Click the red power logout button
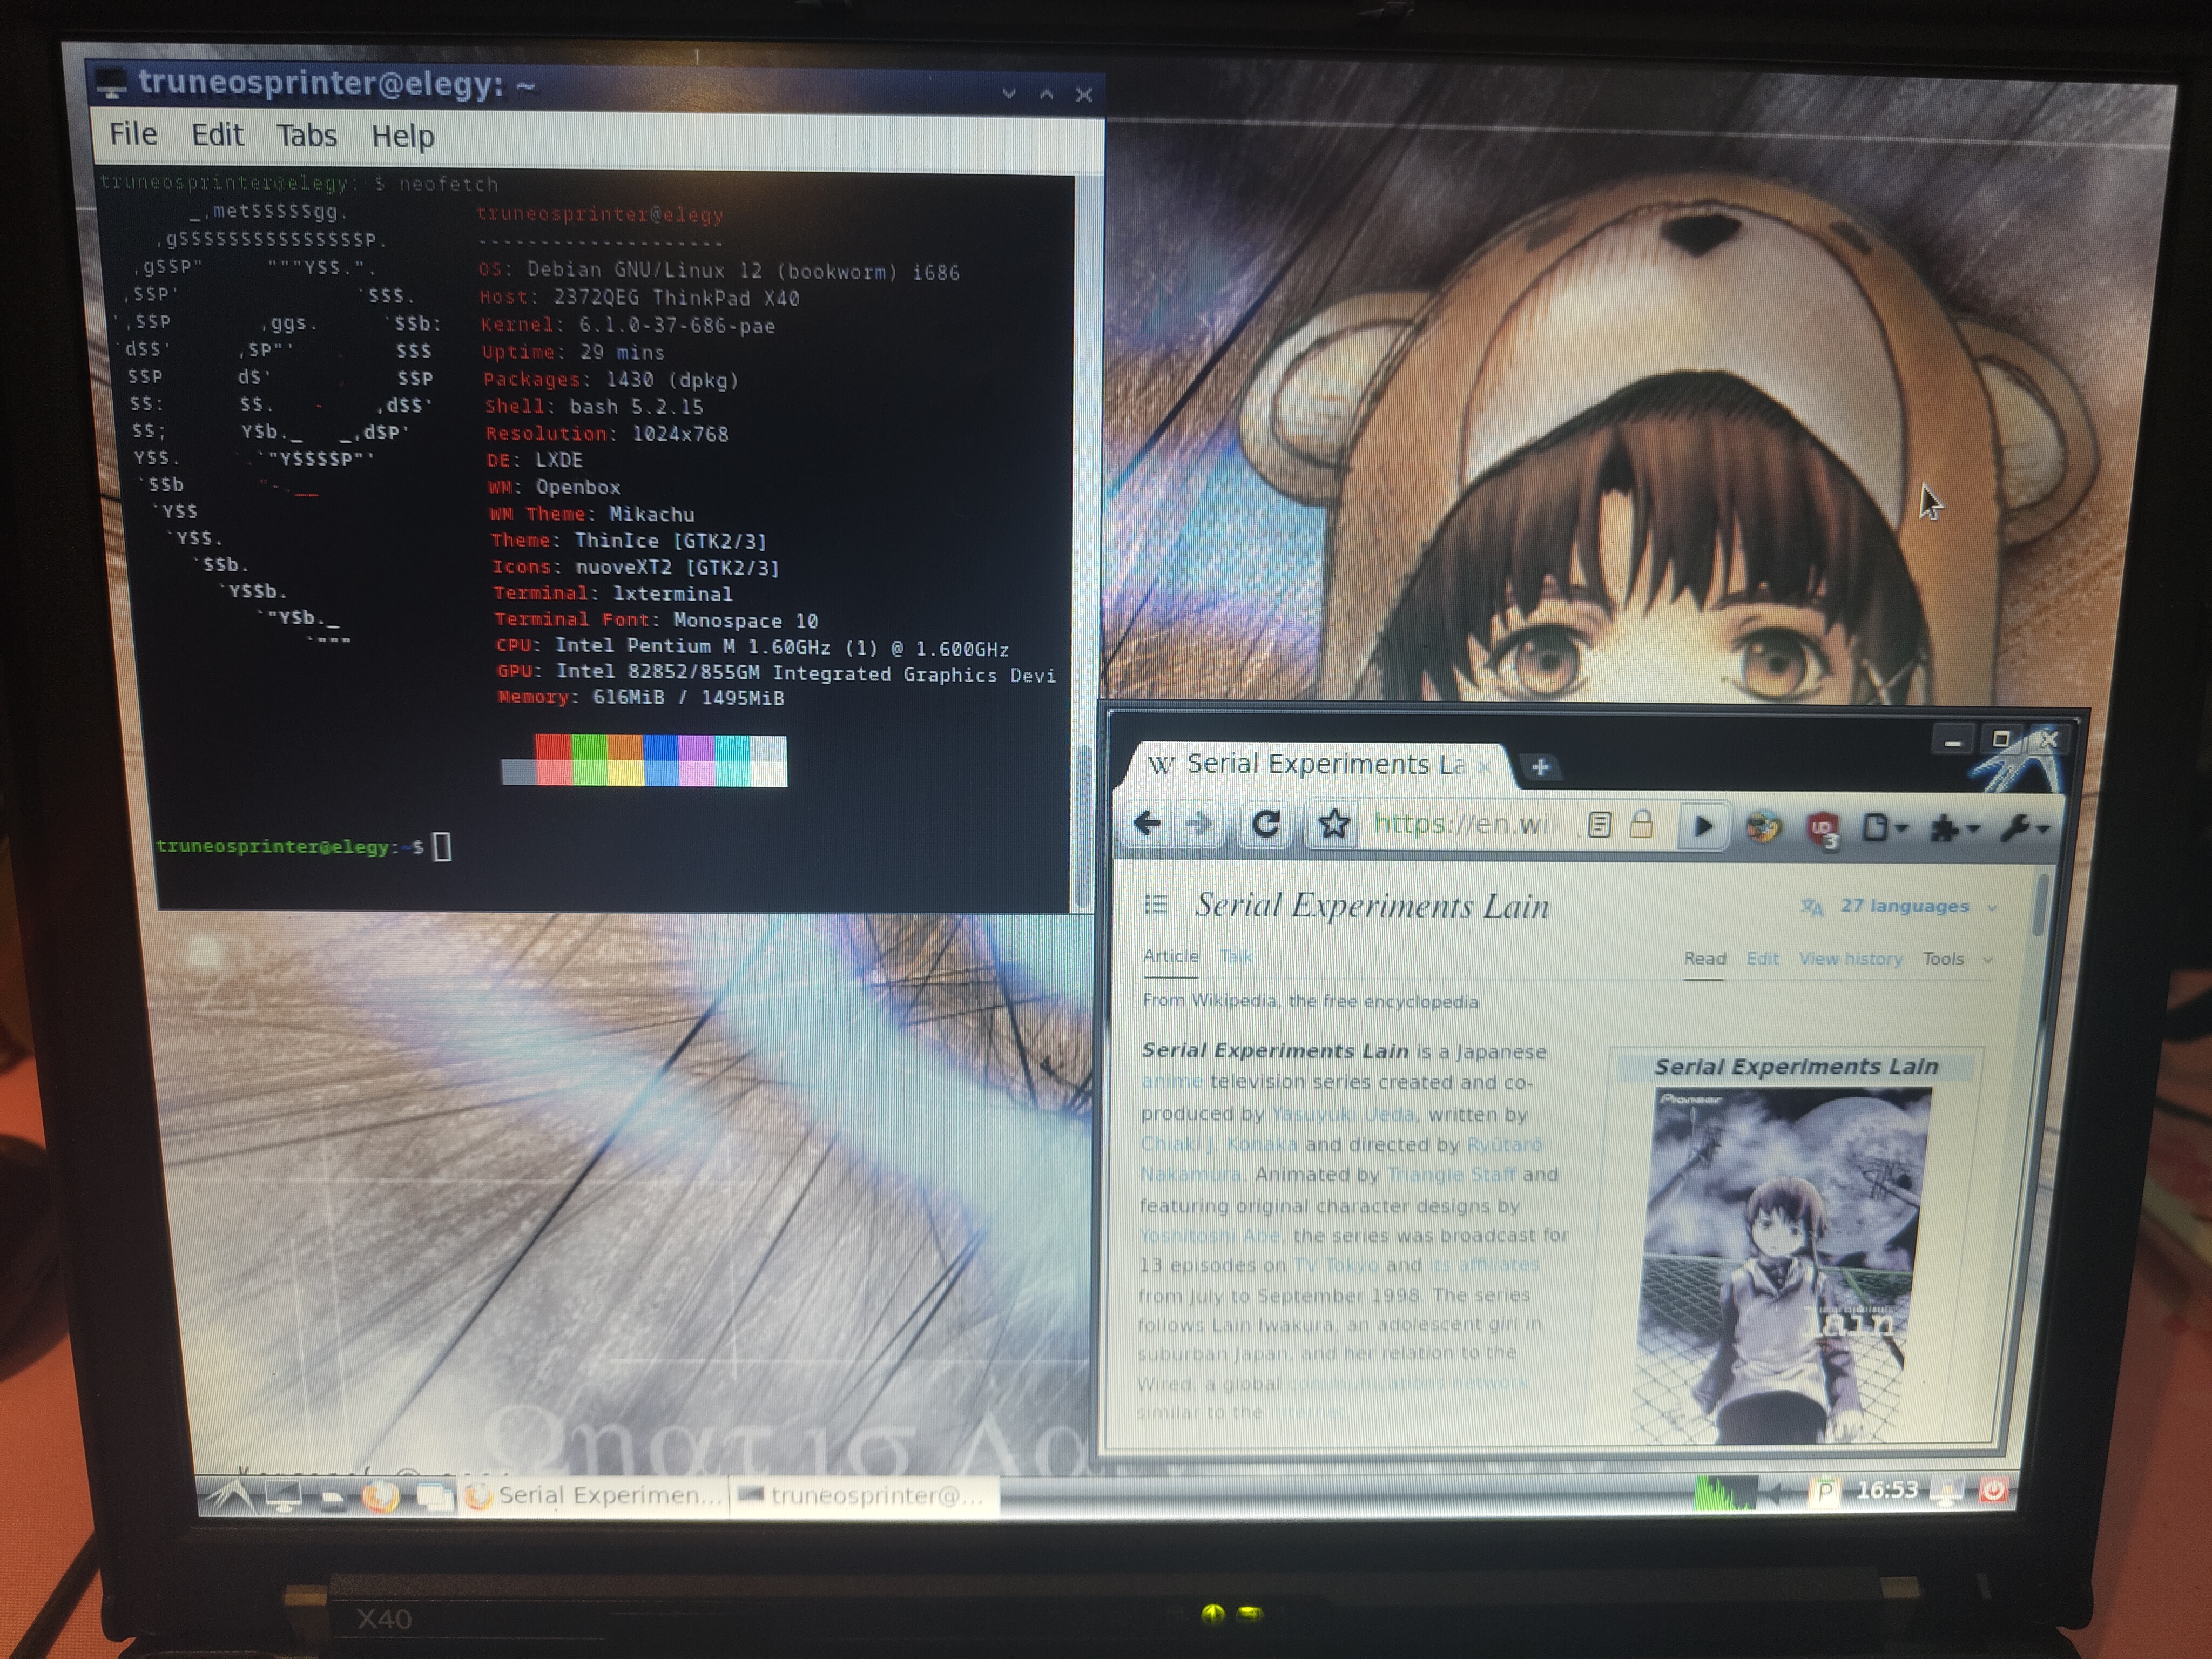Screen dimensions: 2212x1659 1993,1490
